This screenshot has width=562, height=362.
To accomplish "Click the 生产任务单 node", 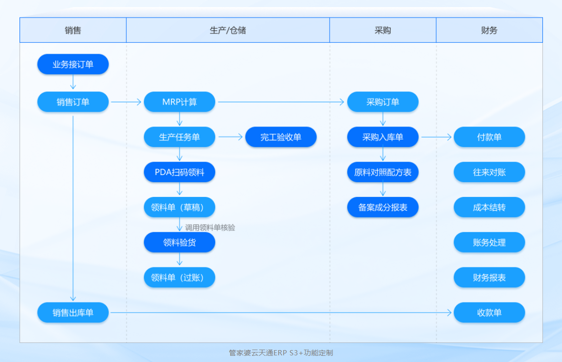I will click(180, 137).
